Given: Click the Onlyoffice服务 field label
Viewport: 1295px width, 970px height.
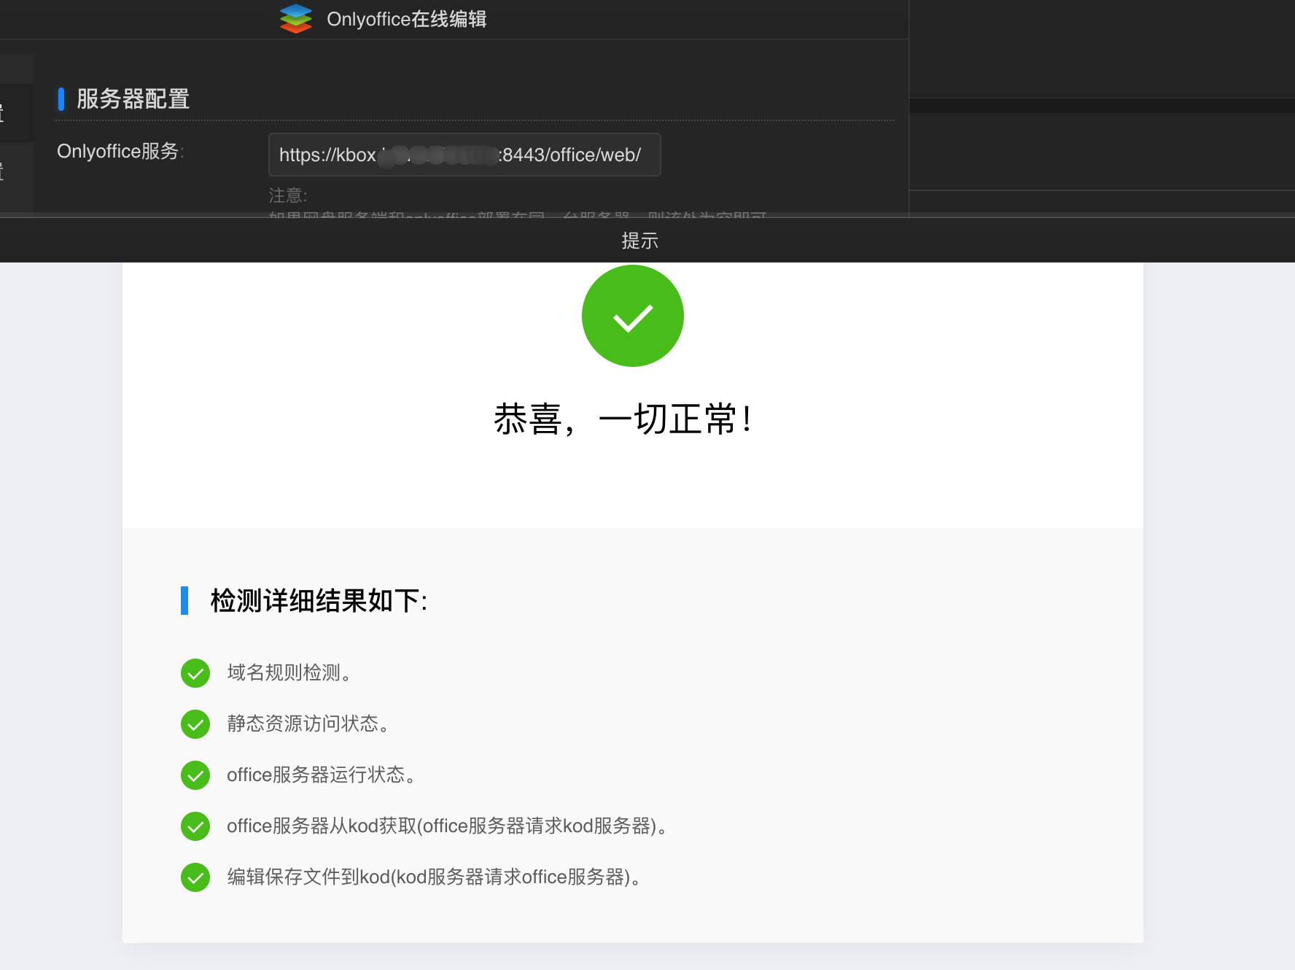Looking at the screenshot, I should pos(120,151).
